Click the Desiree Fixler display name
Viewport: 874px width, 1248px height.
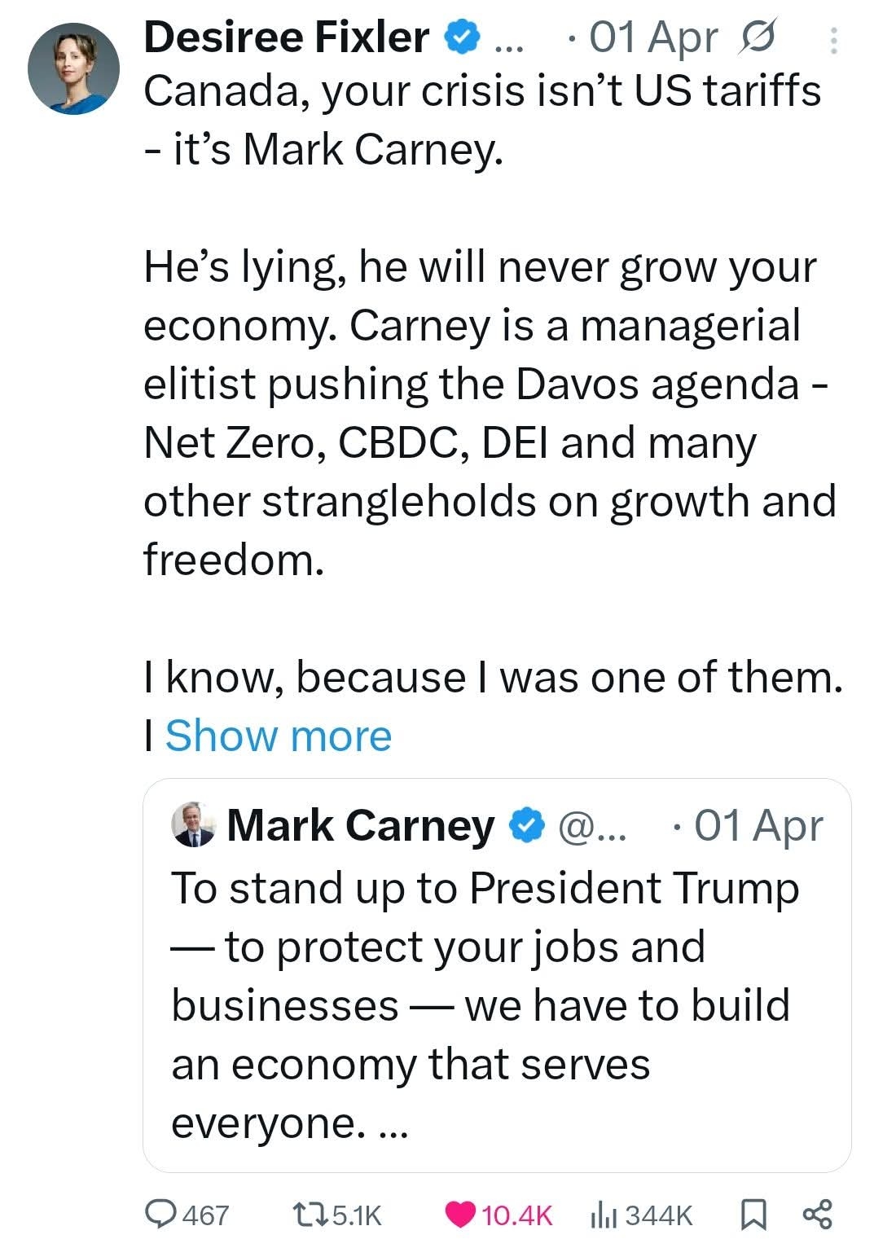286,37
